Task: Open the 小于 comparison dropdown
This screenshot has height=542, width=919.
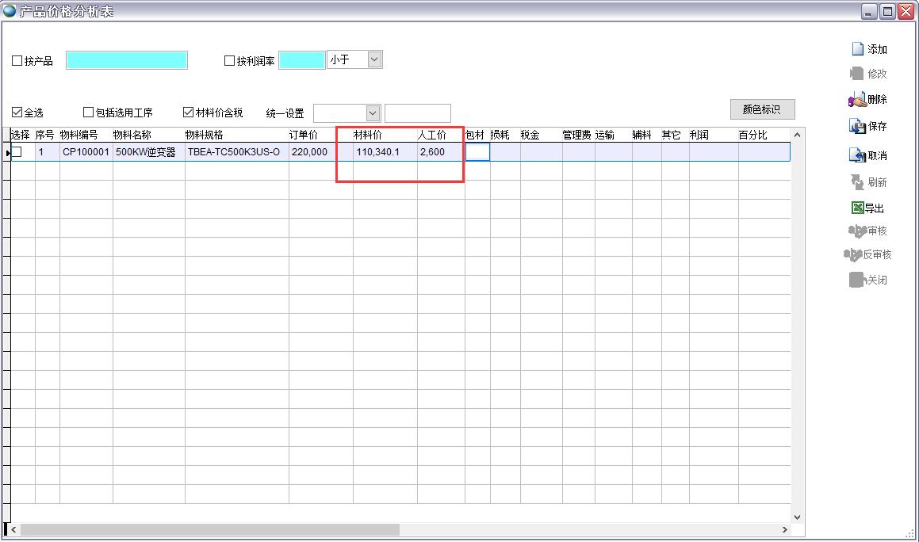Action: click(x=374, y=59)
